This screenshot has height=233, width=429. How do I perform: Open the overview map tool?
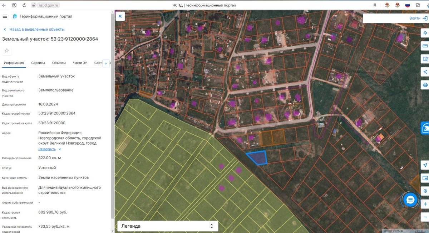[x=425, y=178]
